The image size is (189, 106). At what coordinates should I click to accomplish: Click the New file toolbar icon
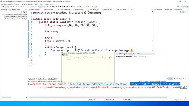coord(2,7)
